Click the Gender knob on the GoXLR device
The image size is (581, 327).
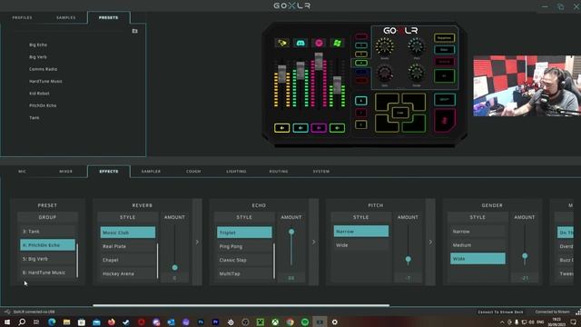[417, 73]
